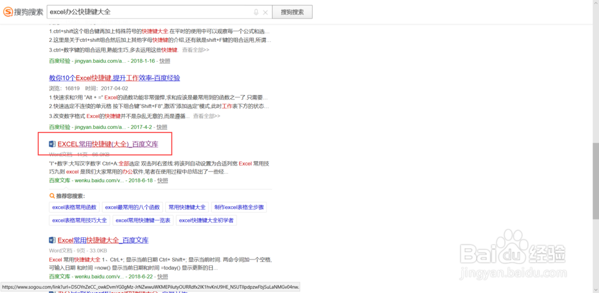Click the search box containing excel办公快捷键大全

159,12
